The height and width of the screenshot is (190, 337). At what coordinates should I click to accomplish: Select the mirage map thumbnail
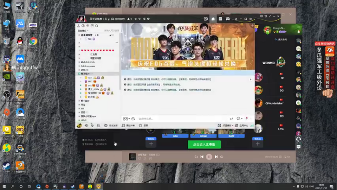pyautogui.click(x=203, y=133)
